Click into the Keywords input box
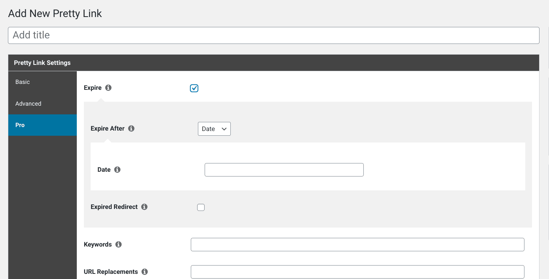 (x=357, y=245)
